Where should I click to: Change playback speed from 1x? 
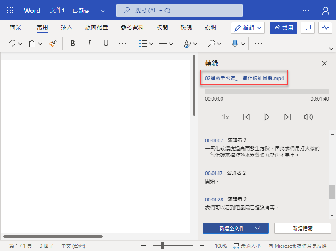[x=225, y=117]
